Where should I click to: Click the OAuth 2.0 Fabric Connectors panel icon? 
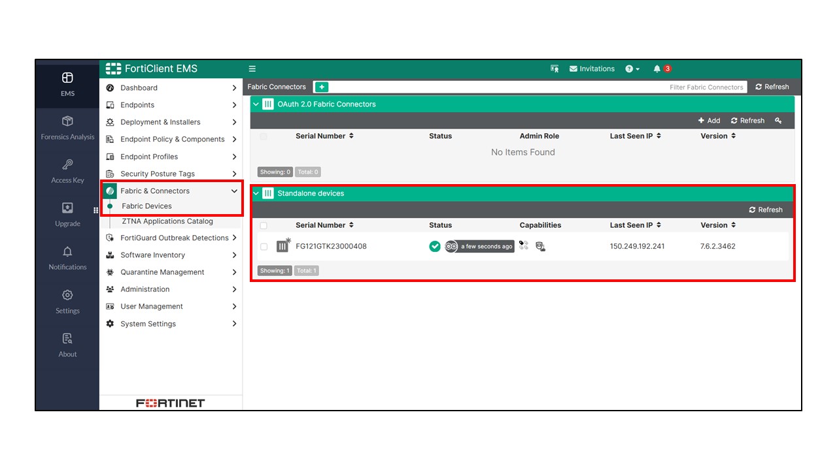tap(268, 104)
